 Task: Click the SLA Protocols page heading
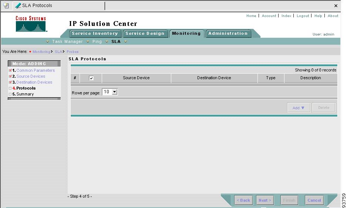[87, 59]
